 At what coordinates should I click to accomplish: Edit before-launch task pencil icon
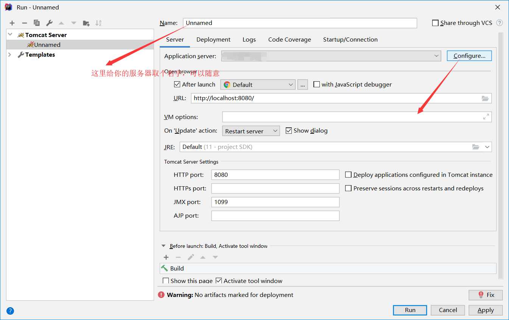click(x=191, y=257)
